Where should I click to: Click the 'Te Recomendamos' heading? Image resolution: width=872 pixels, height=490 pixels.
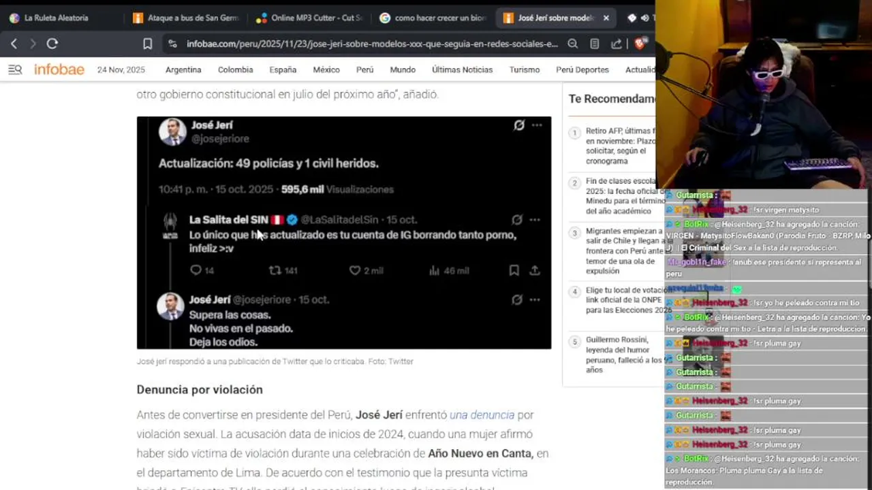click(612, 99)
